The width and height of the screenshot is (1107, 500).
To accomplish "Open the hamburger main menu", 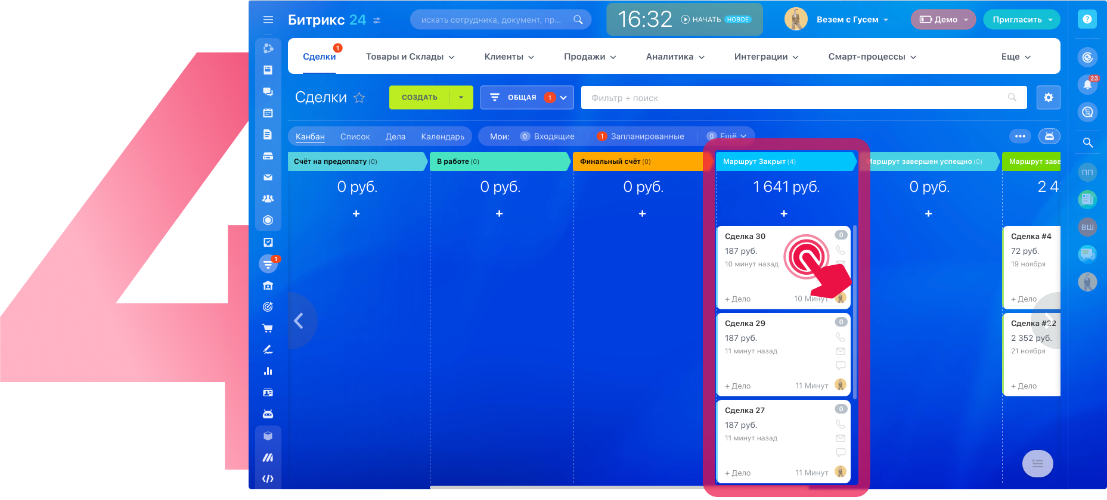I will coord(268,20).
